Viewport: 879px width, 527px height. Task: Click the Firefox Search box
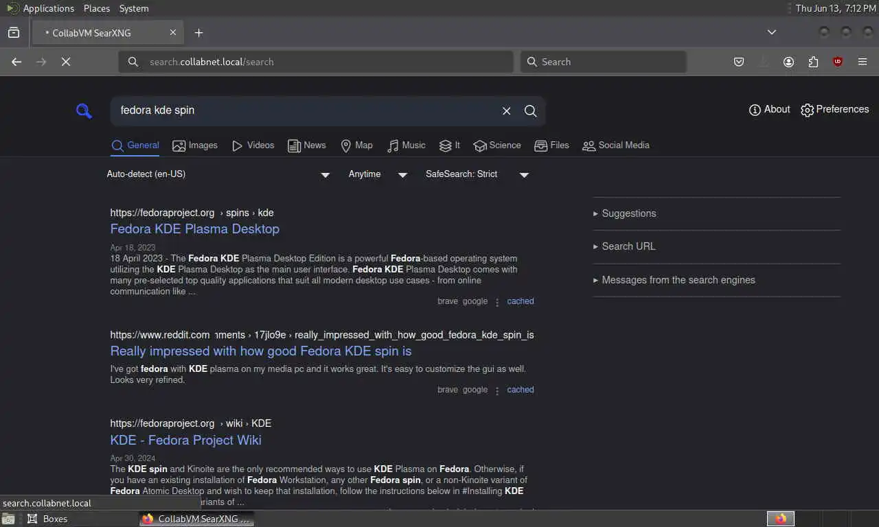click(604, 62)
